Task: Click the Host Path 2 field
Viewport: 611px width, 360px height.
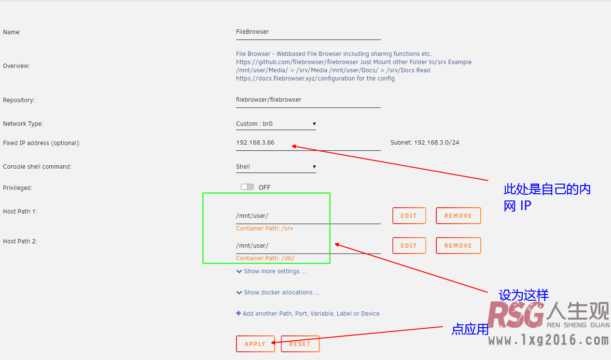Action: click(308, 246)
